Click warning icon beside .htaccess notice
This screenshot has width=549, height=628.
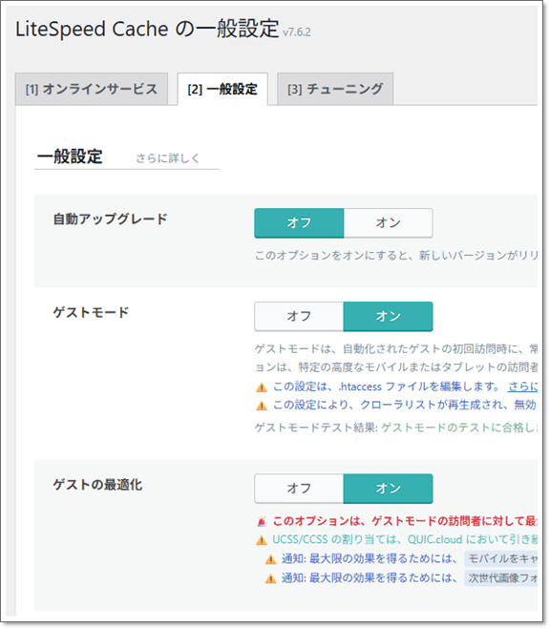point(262,387)
